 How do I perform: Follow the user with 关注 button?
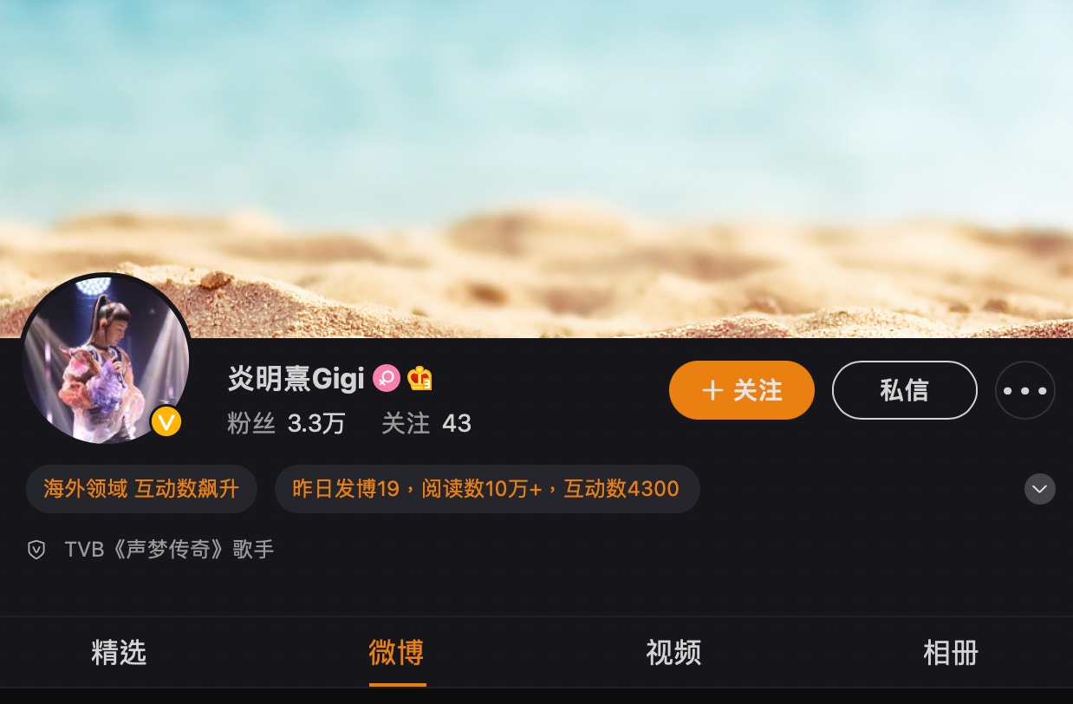(742, 390)
